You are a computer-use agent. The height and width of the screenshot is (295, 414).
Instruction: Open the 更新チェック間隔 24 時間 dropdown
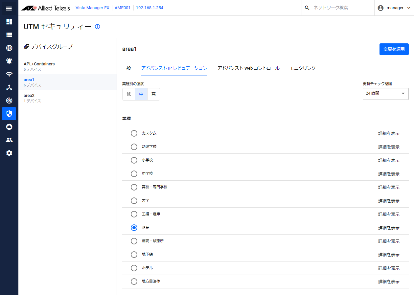pyautogui.click(x=385, y=94)
